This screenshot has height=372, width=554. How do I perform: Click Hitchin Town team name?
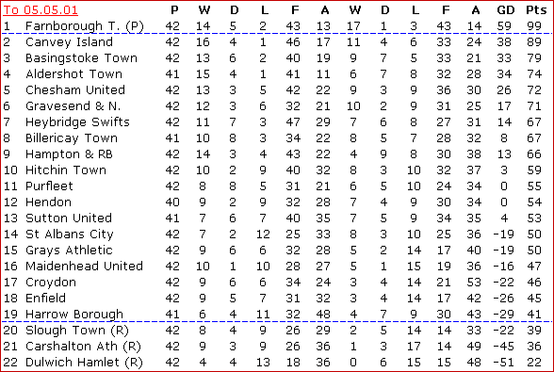click(x=66, y=170)
